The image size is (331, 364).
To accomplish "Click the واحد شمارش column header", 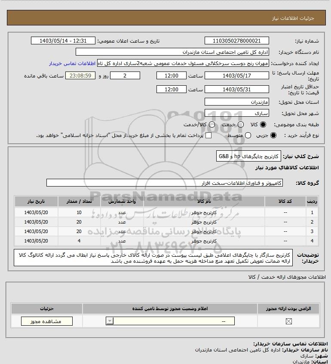I will (x=122, y=202).
